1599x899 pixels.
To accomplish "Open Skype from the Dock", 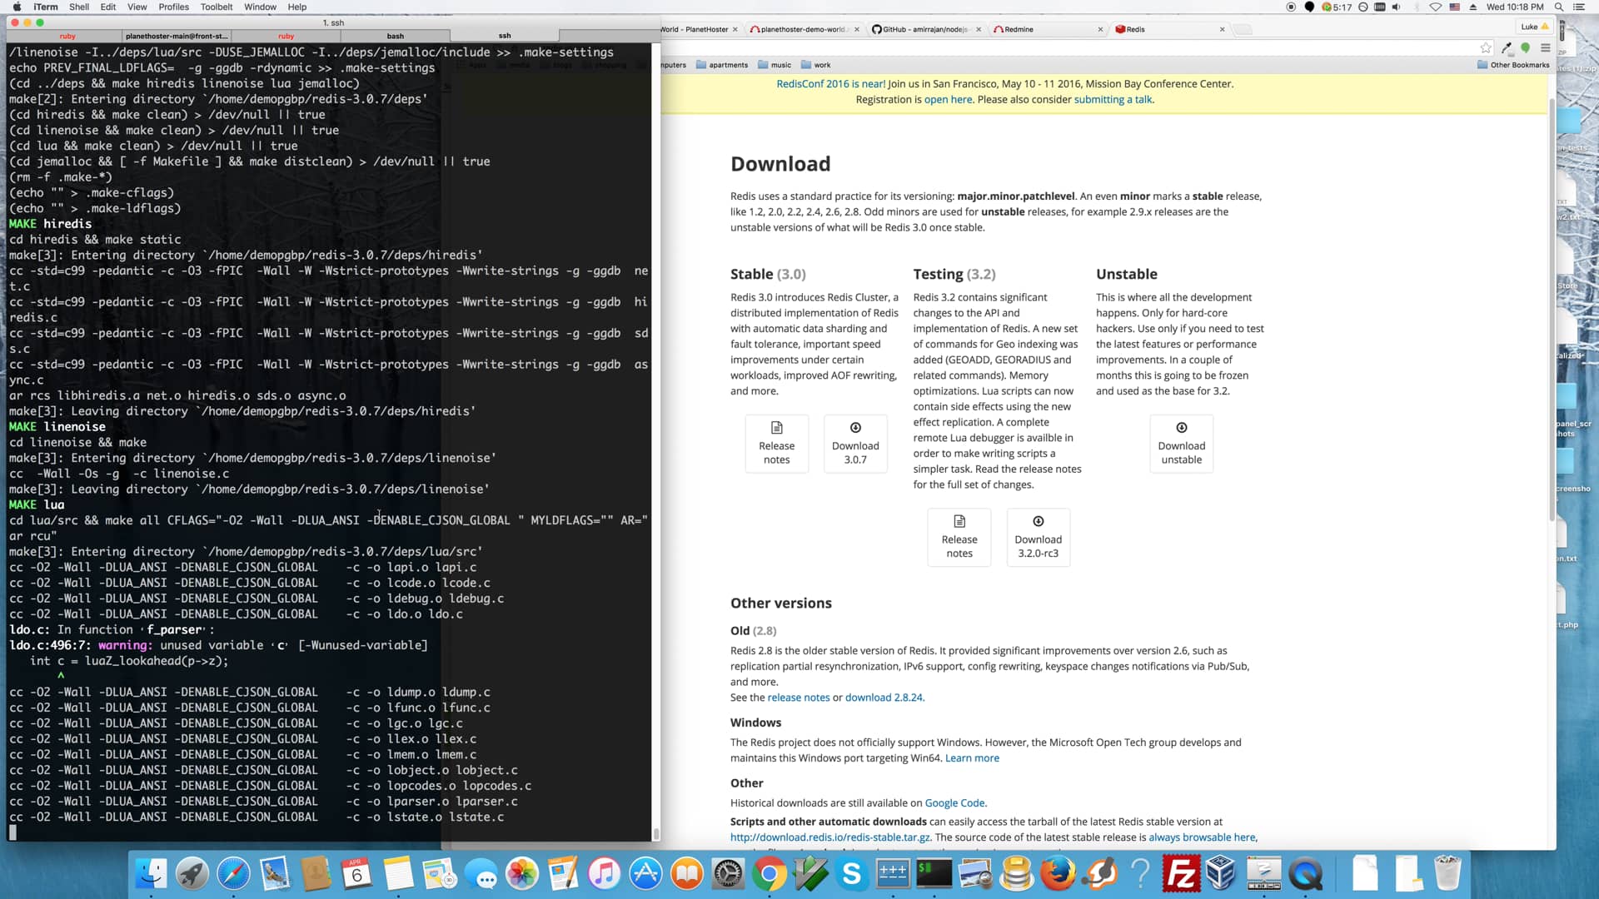I will click(x=851, y=874).
